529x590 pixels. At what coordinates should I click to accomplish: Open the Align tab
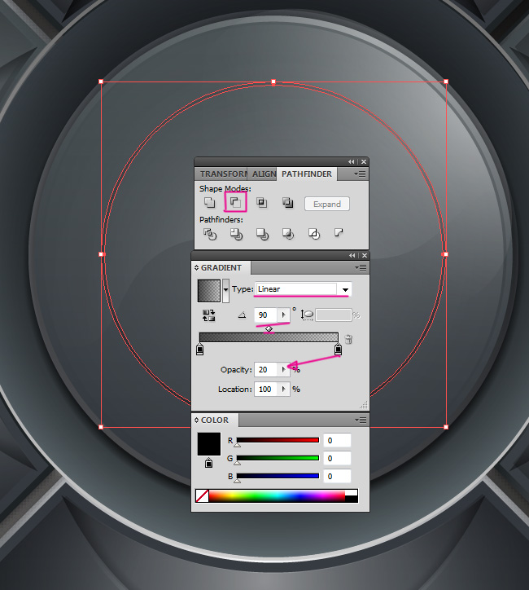pos(264,174)
